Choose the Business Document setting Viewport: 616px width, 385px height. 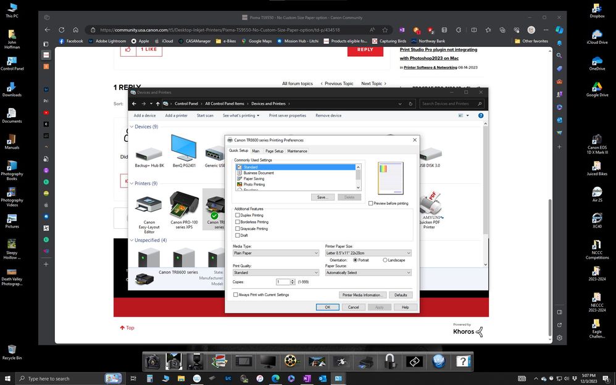[x=259, y=173]
